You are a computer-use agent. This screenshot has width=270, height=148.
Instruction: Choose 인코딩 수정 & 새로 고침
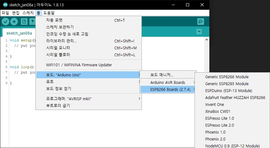pos(89,34)
